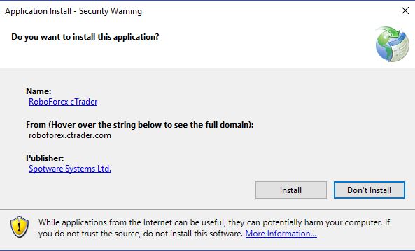Open the RoboForex cTrader name link

tap(63, 102)
